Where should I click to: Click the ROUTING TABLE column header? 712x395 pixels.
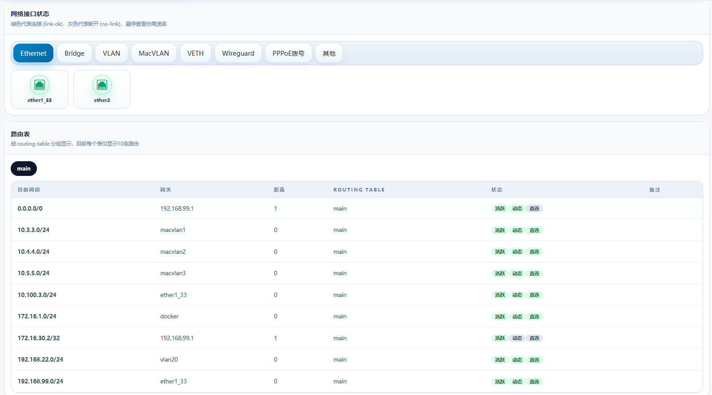(359, 190)
